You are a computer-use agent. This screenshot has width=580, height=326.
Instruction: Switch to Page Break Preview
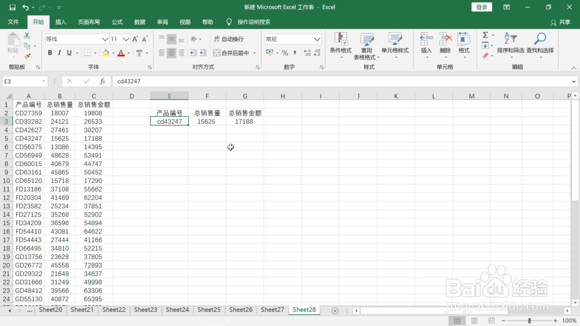coord(491,320)
